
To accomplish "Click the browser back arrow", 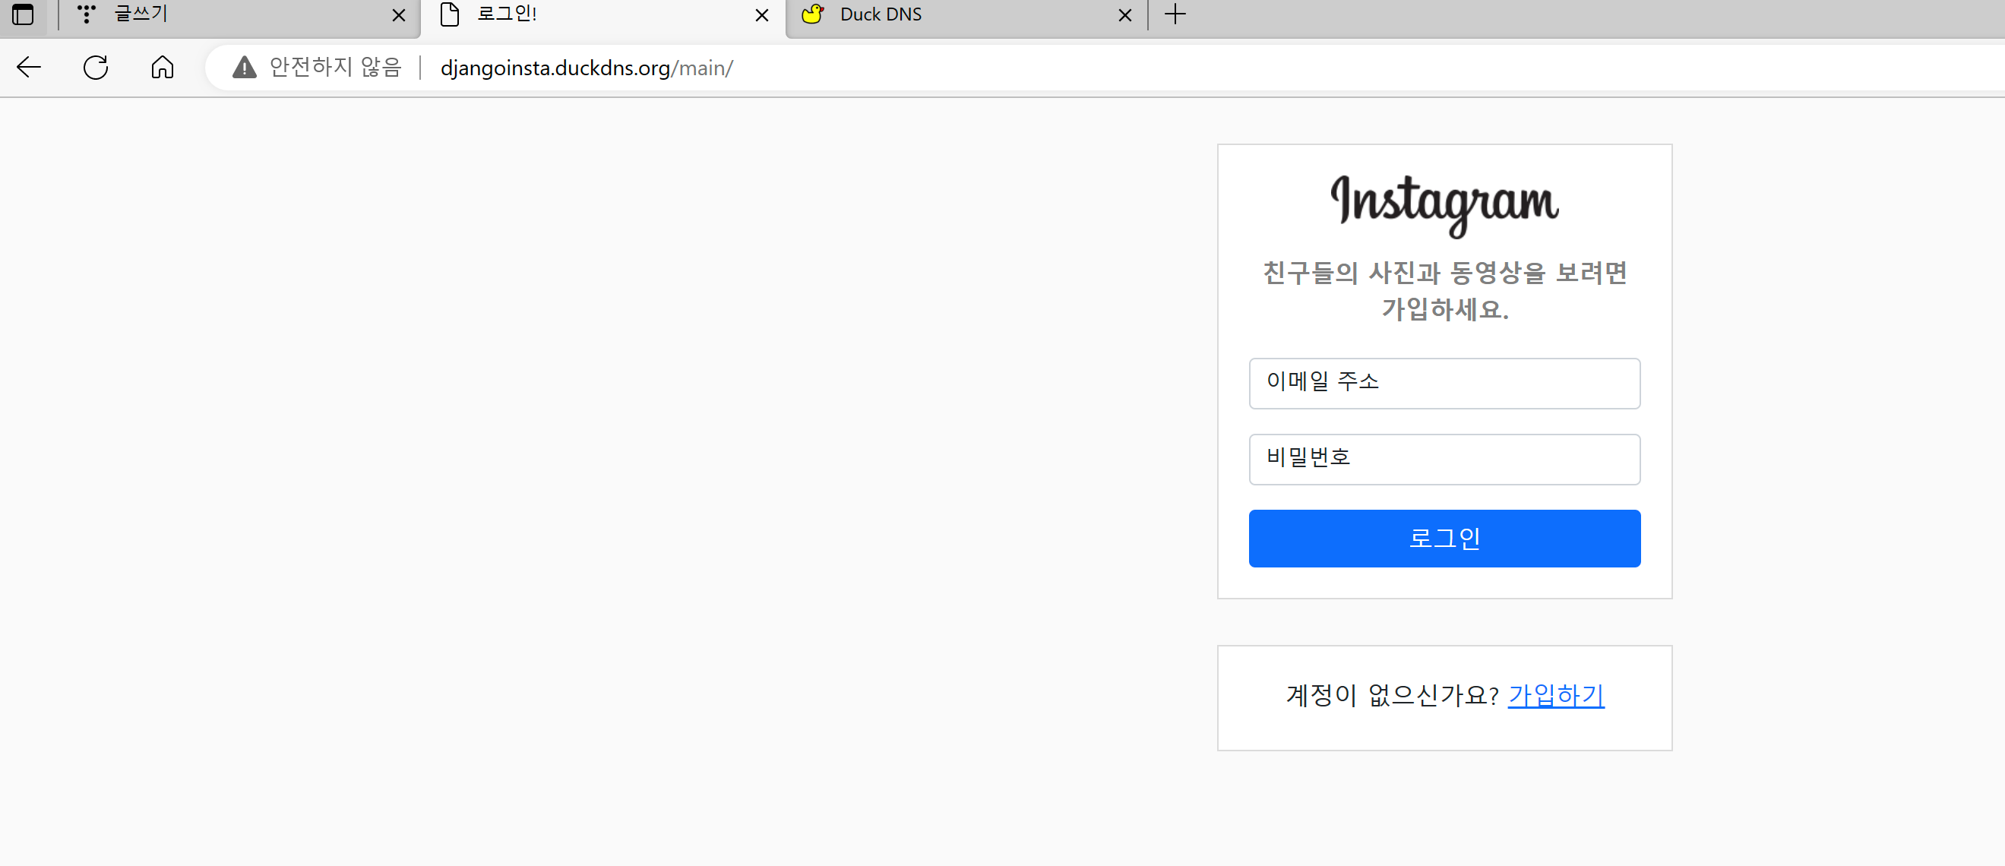I will 29,68.
